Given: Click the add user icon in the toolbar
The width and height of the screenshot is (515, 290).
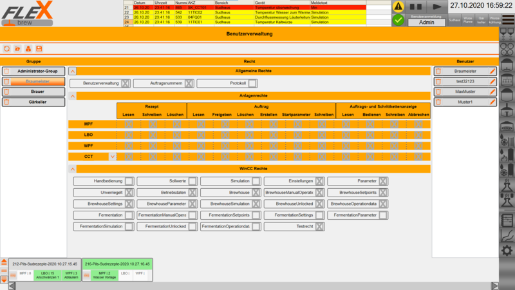Looking at the screenshot, I should (28, 48).
